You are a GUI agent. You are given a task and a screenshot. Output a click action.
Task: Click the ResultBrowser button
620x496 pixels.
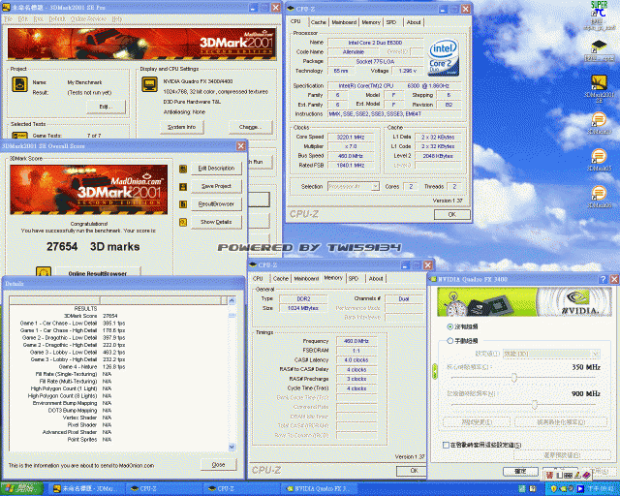point(216,204)
